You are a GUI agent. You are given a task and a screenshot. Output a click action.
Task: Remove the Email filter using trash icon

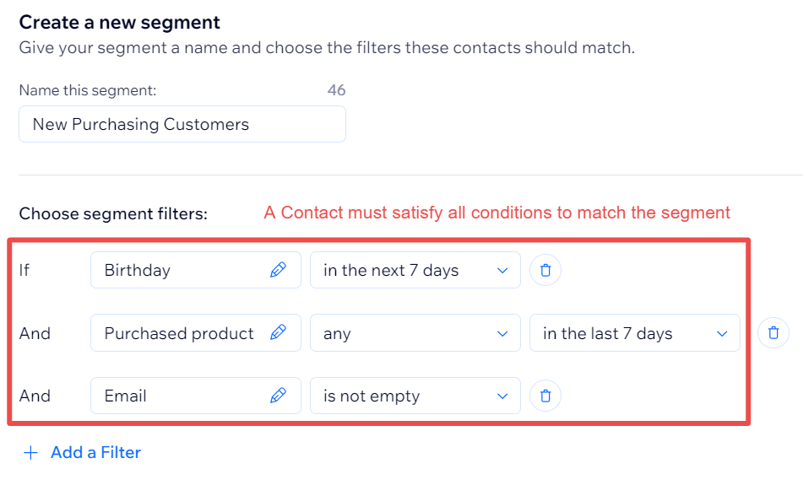[x=545, y=396]
